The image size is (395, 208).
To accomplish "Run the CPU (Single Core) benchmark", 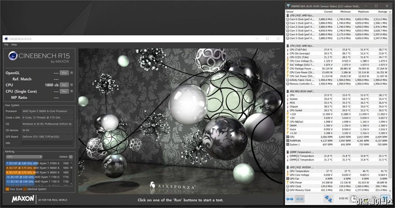I will click(64, 91).
